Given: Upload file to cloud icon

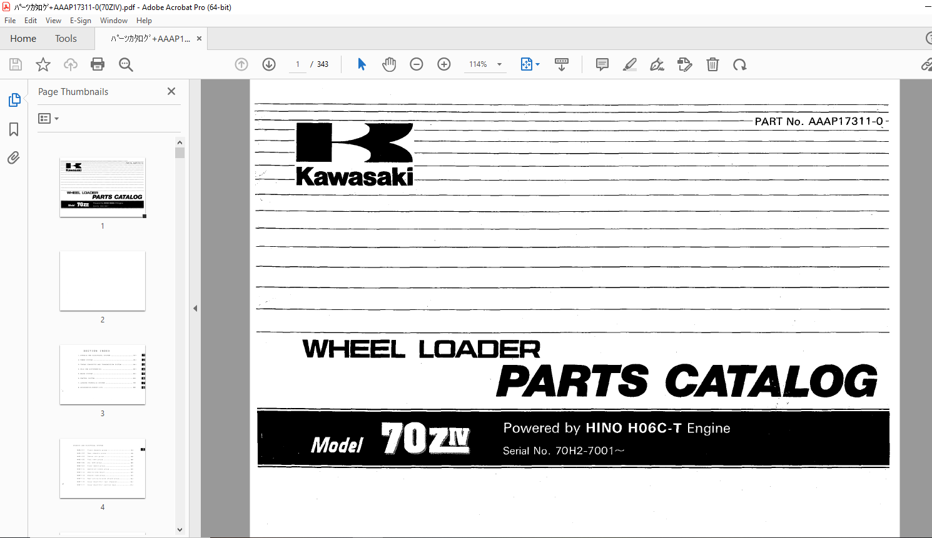Looking at the screenshot, I should pos(71,64).
